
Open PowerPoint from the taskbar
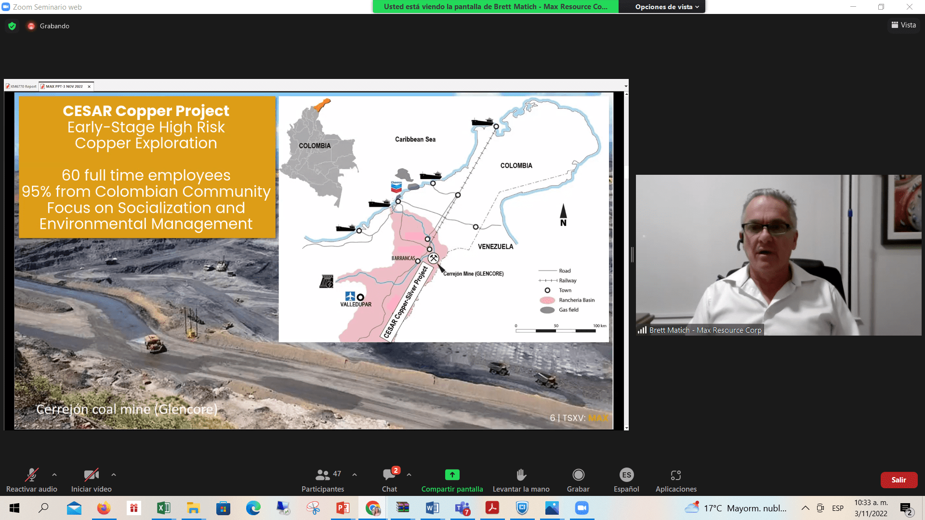click(x=343, y=508)
